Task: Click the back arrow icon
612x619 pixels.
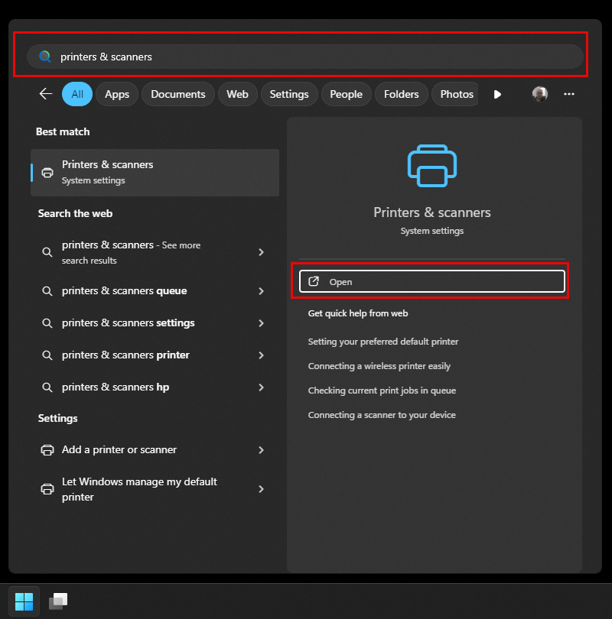Action: coord(46,94)
